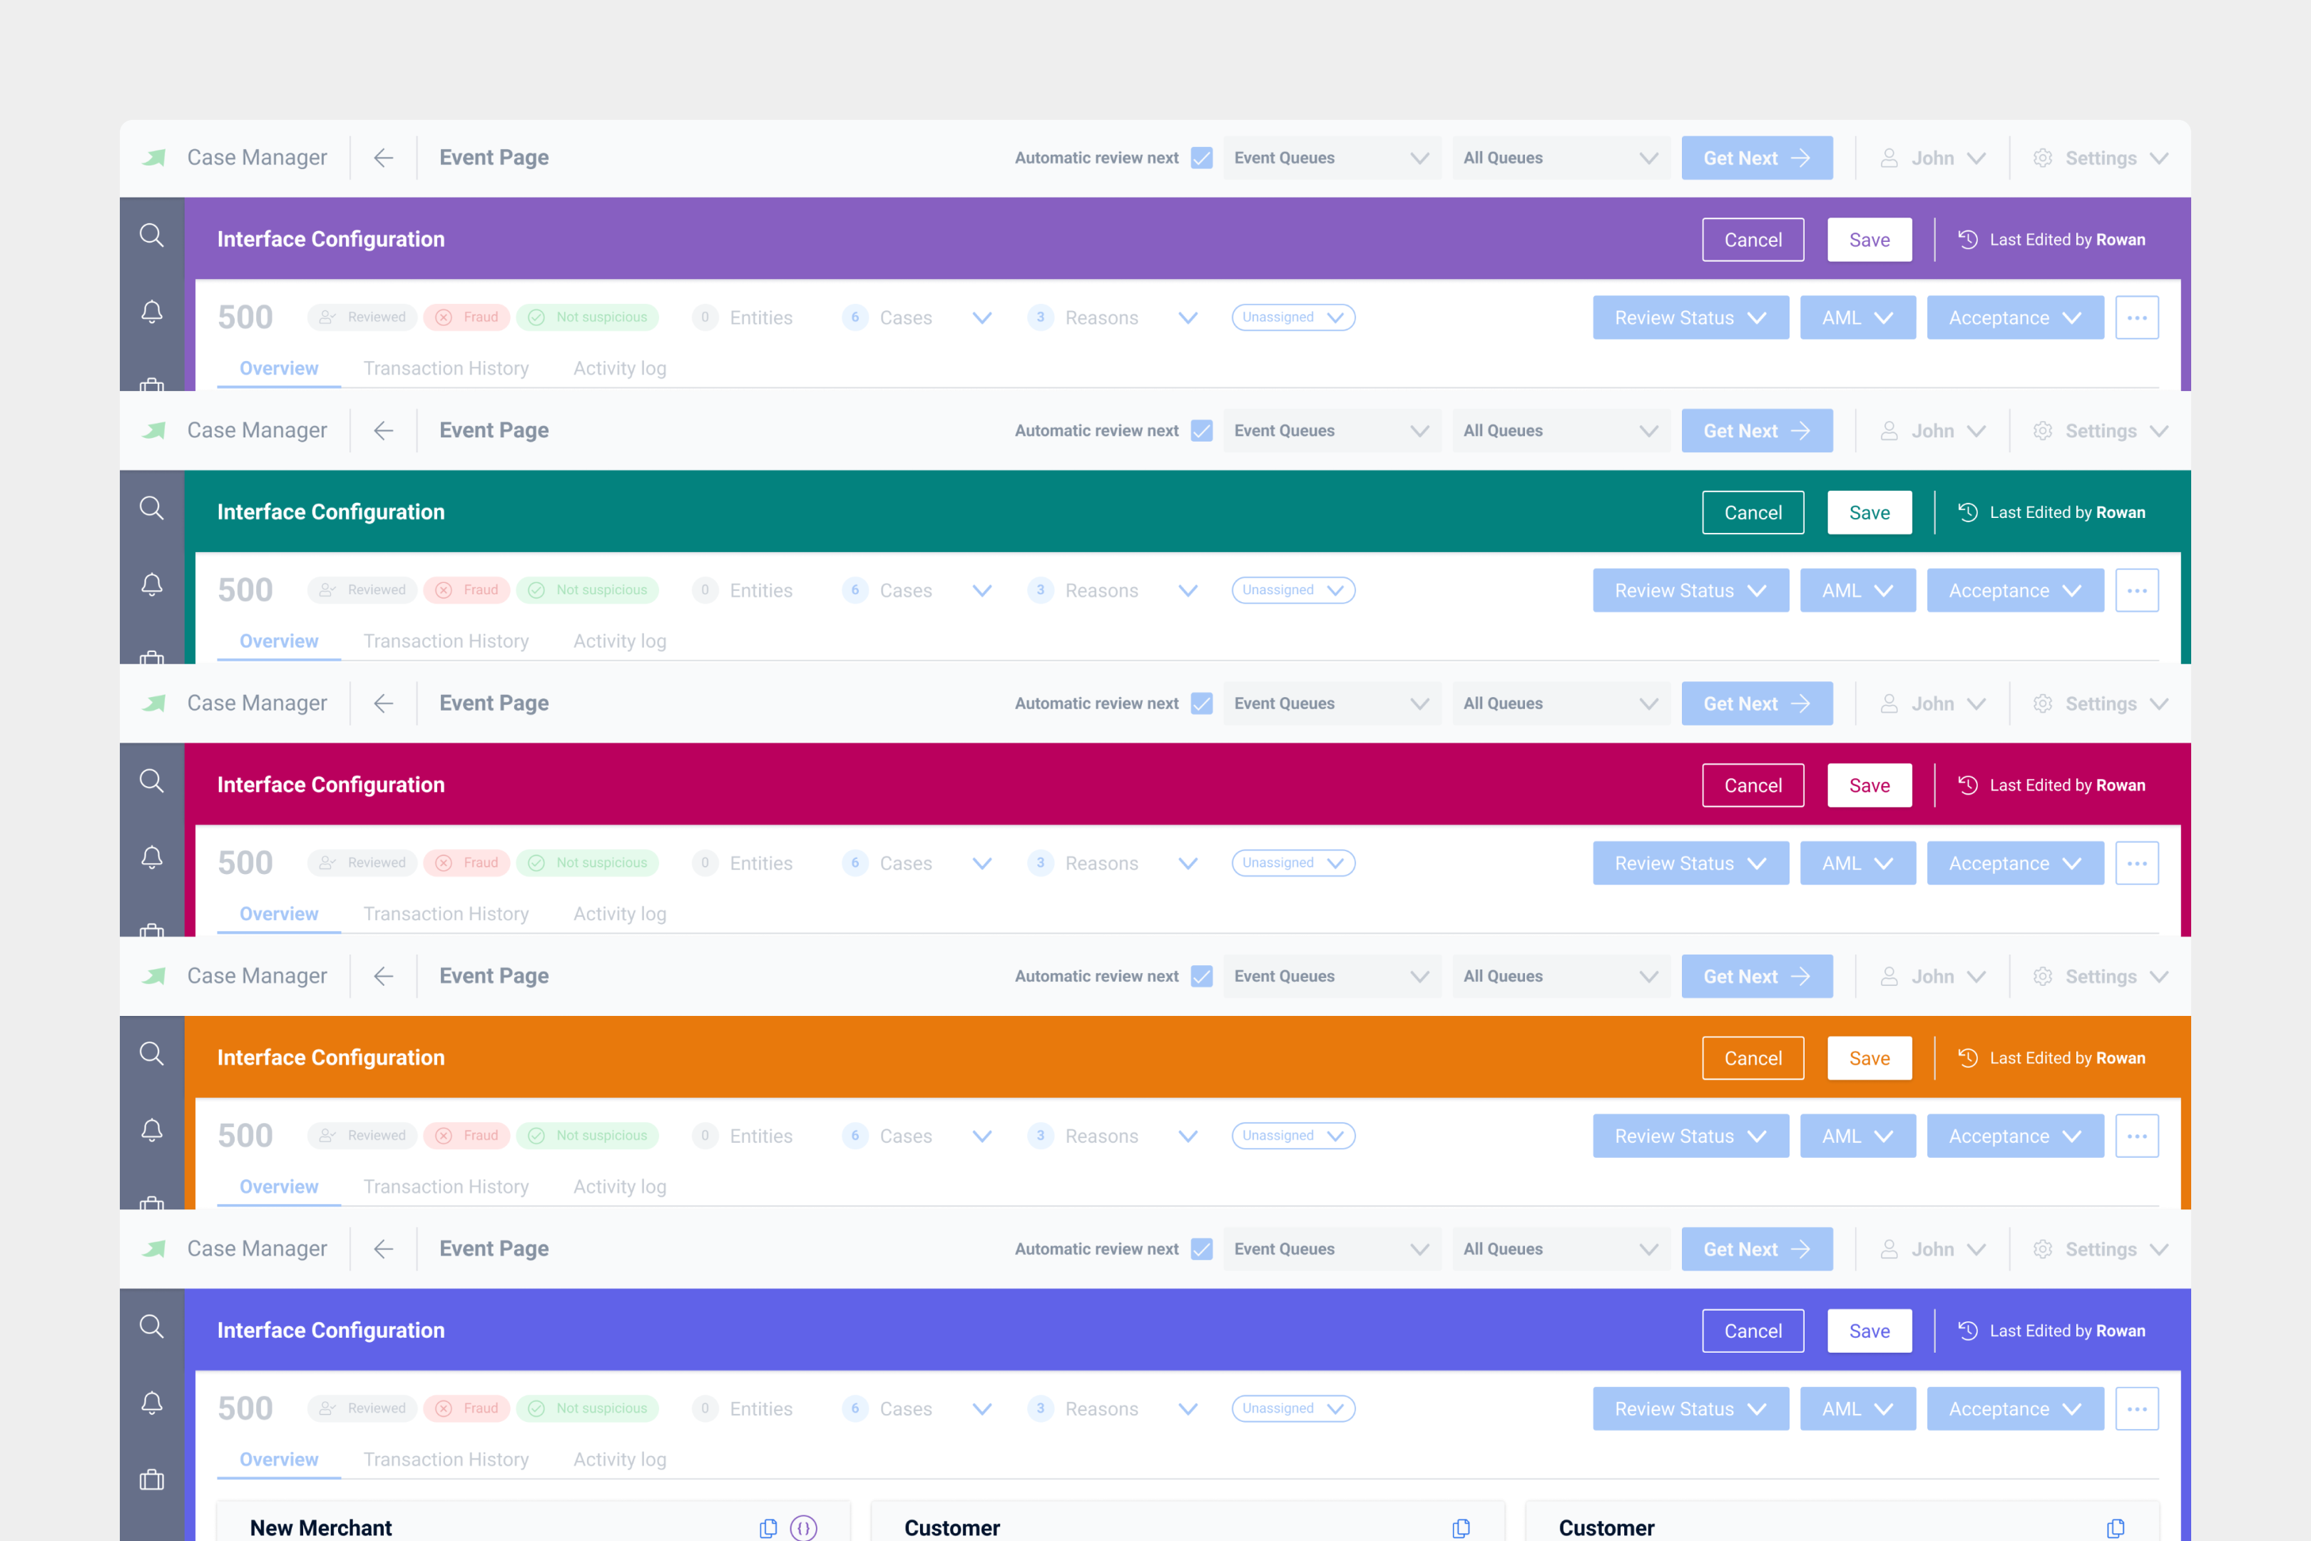Toggle Automatic review next checkbox in the orange panel's header

tap(1200, 976)
